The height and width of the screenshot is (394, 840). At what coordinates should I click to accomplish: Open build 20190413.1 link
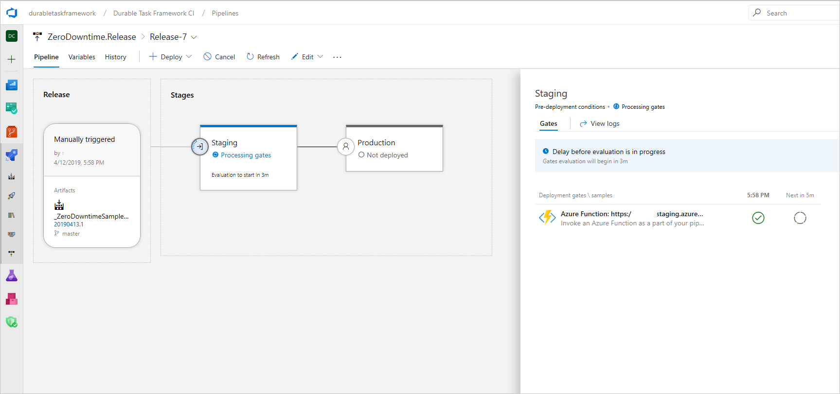click(x=69, y=224)
